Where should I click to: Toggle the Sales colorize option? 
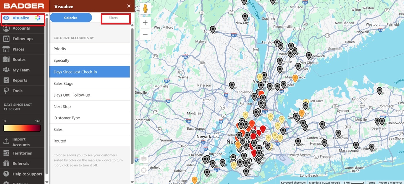[x=90, y=129]
